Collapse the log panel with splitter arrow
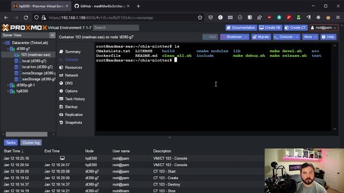The height and width of the screenshot is (193, 344). 169,138
